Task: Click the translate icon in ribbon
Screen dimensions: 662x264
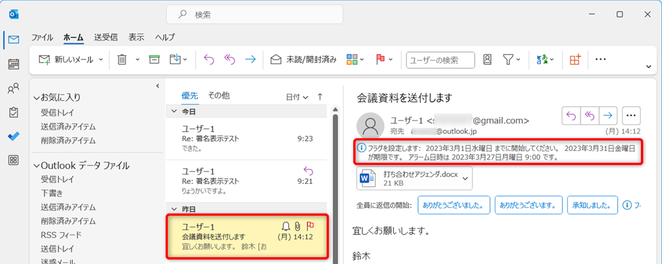Action: click(x=542, y=60)
